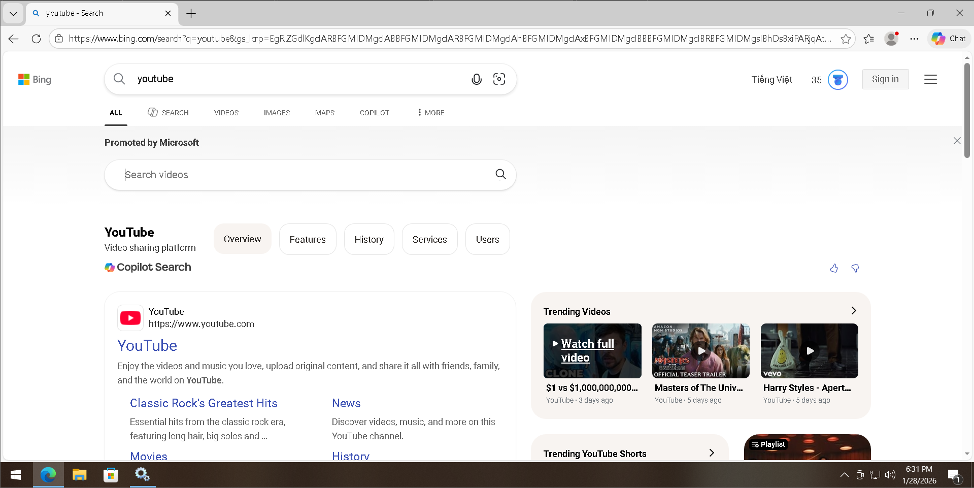The image size is (974, 488).
Task: Open visual search camera icon
Action: click(499, 79)
